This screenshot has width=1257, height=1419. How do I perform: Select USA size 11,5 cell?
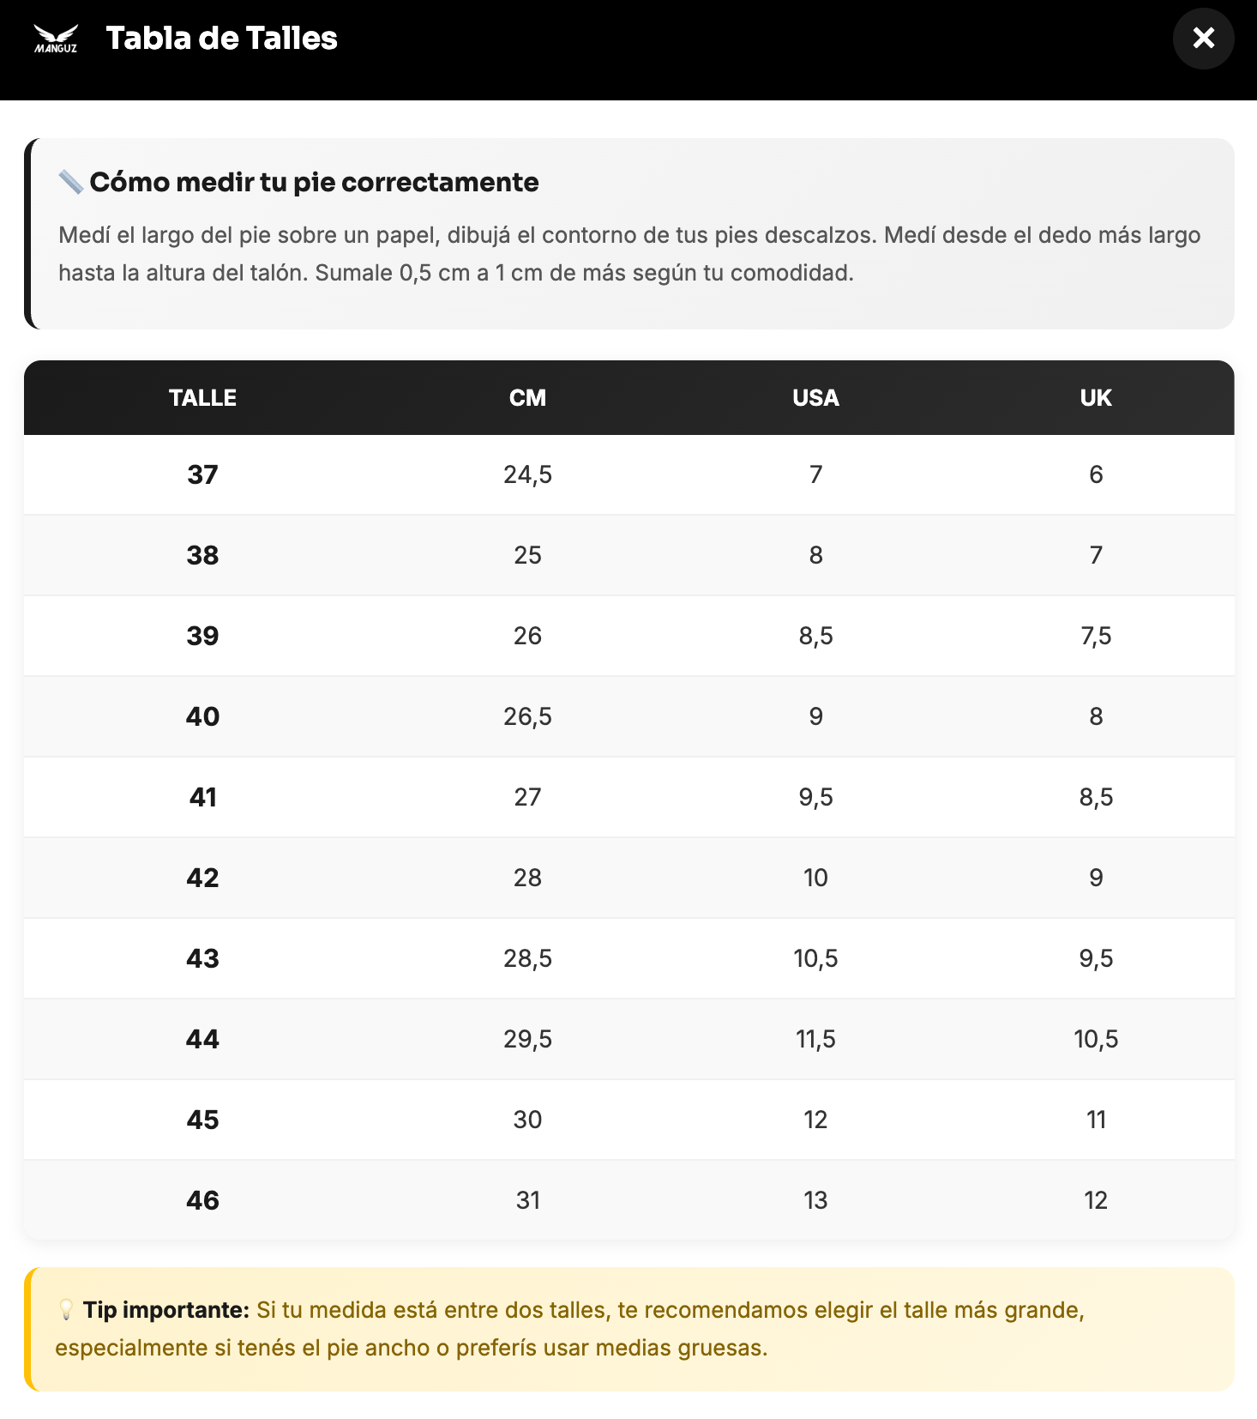point(815,1039)
